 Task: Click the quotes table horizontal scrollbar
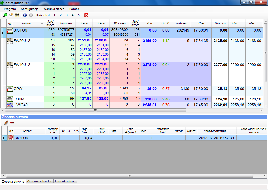tap(96, 110)
